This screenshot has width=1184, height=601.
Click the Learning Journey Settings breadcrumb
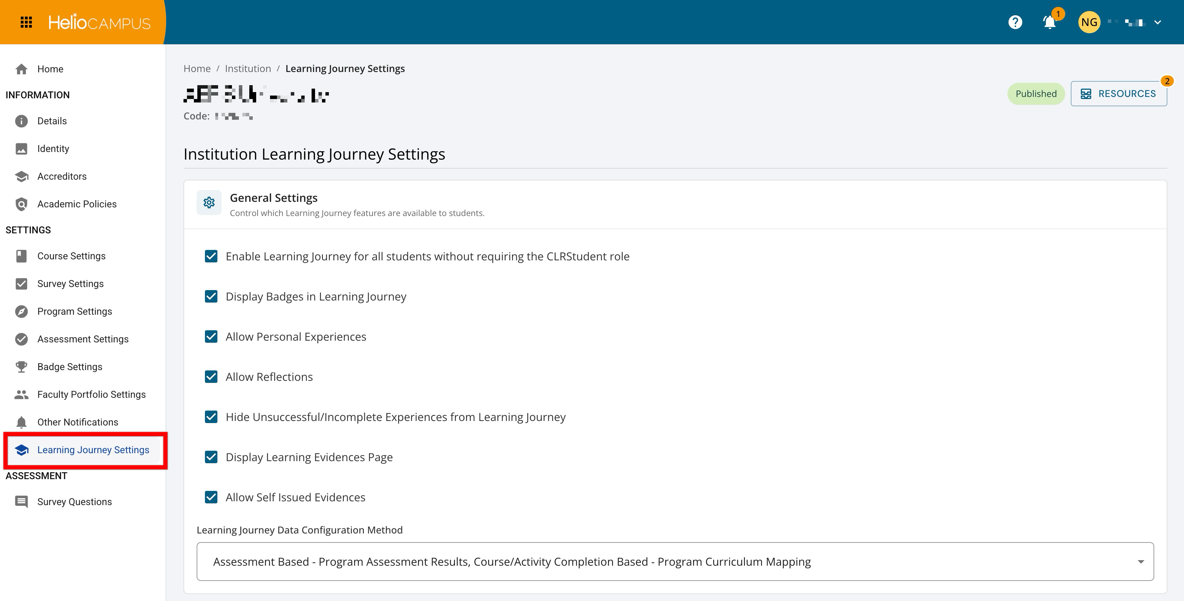coord(345,69)
